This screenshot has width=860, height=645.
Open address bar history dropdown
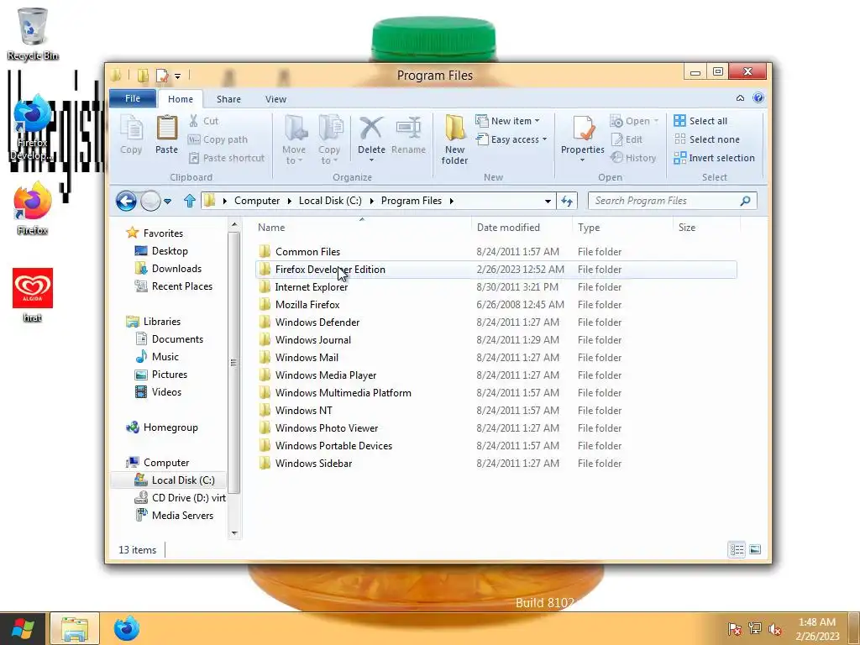click(548, 201)
